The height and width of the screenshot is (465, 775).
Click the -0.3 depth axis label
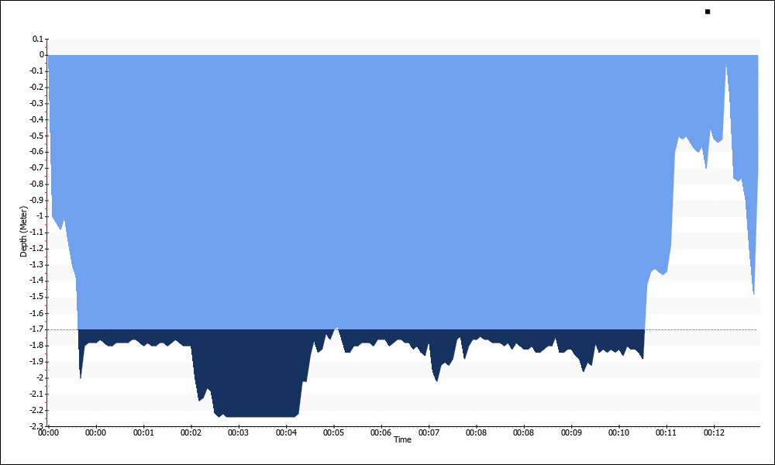pyautogui.click(x=36, y=103)
